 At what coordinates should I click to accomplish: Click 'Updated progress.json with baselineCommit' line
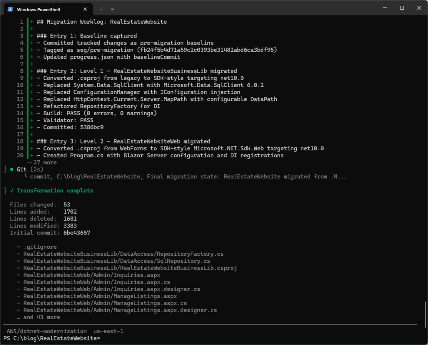pyautogui.click(x=109, y=57)
